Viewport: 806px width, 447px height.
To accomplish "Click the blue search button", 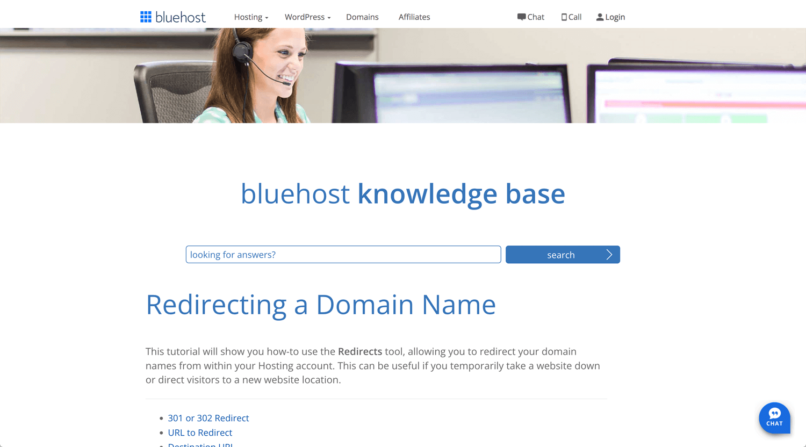I will 563,255.
